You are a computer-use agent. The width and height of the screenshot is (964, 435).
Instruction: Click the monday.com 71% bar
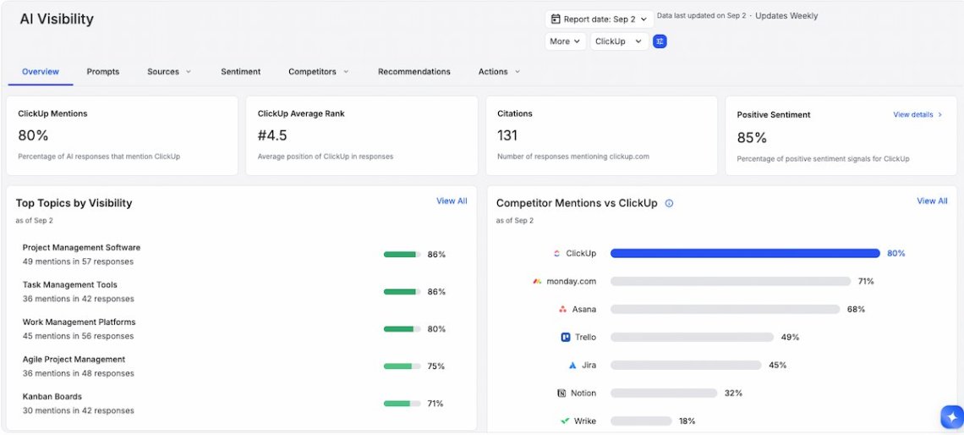coord(731,281)
